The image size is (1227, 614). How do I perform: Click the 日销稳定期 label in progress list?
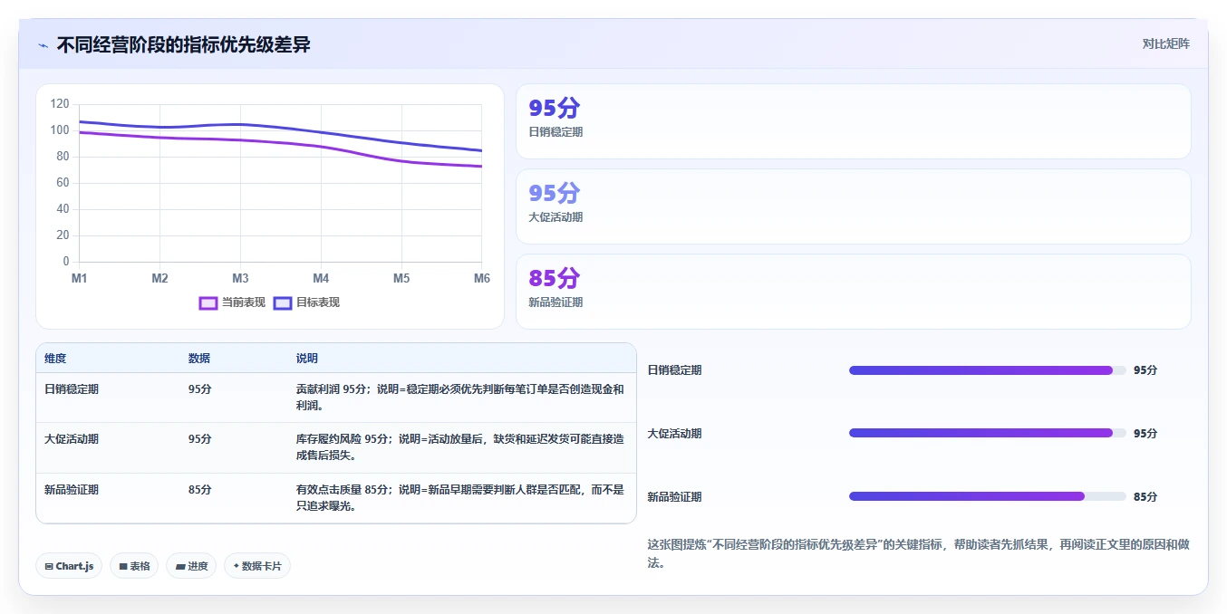click(x=674, y=369)
